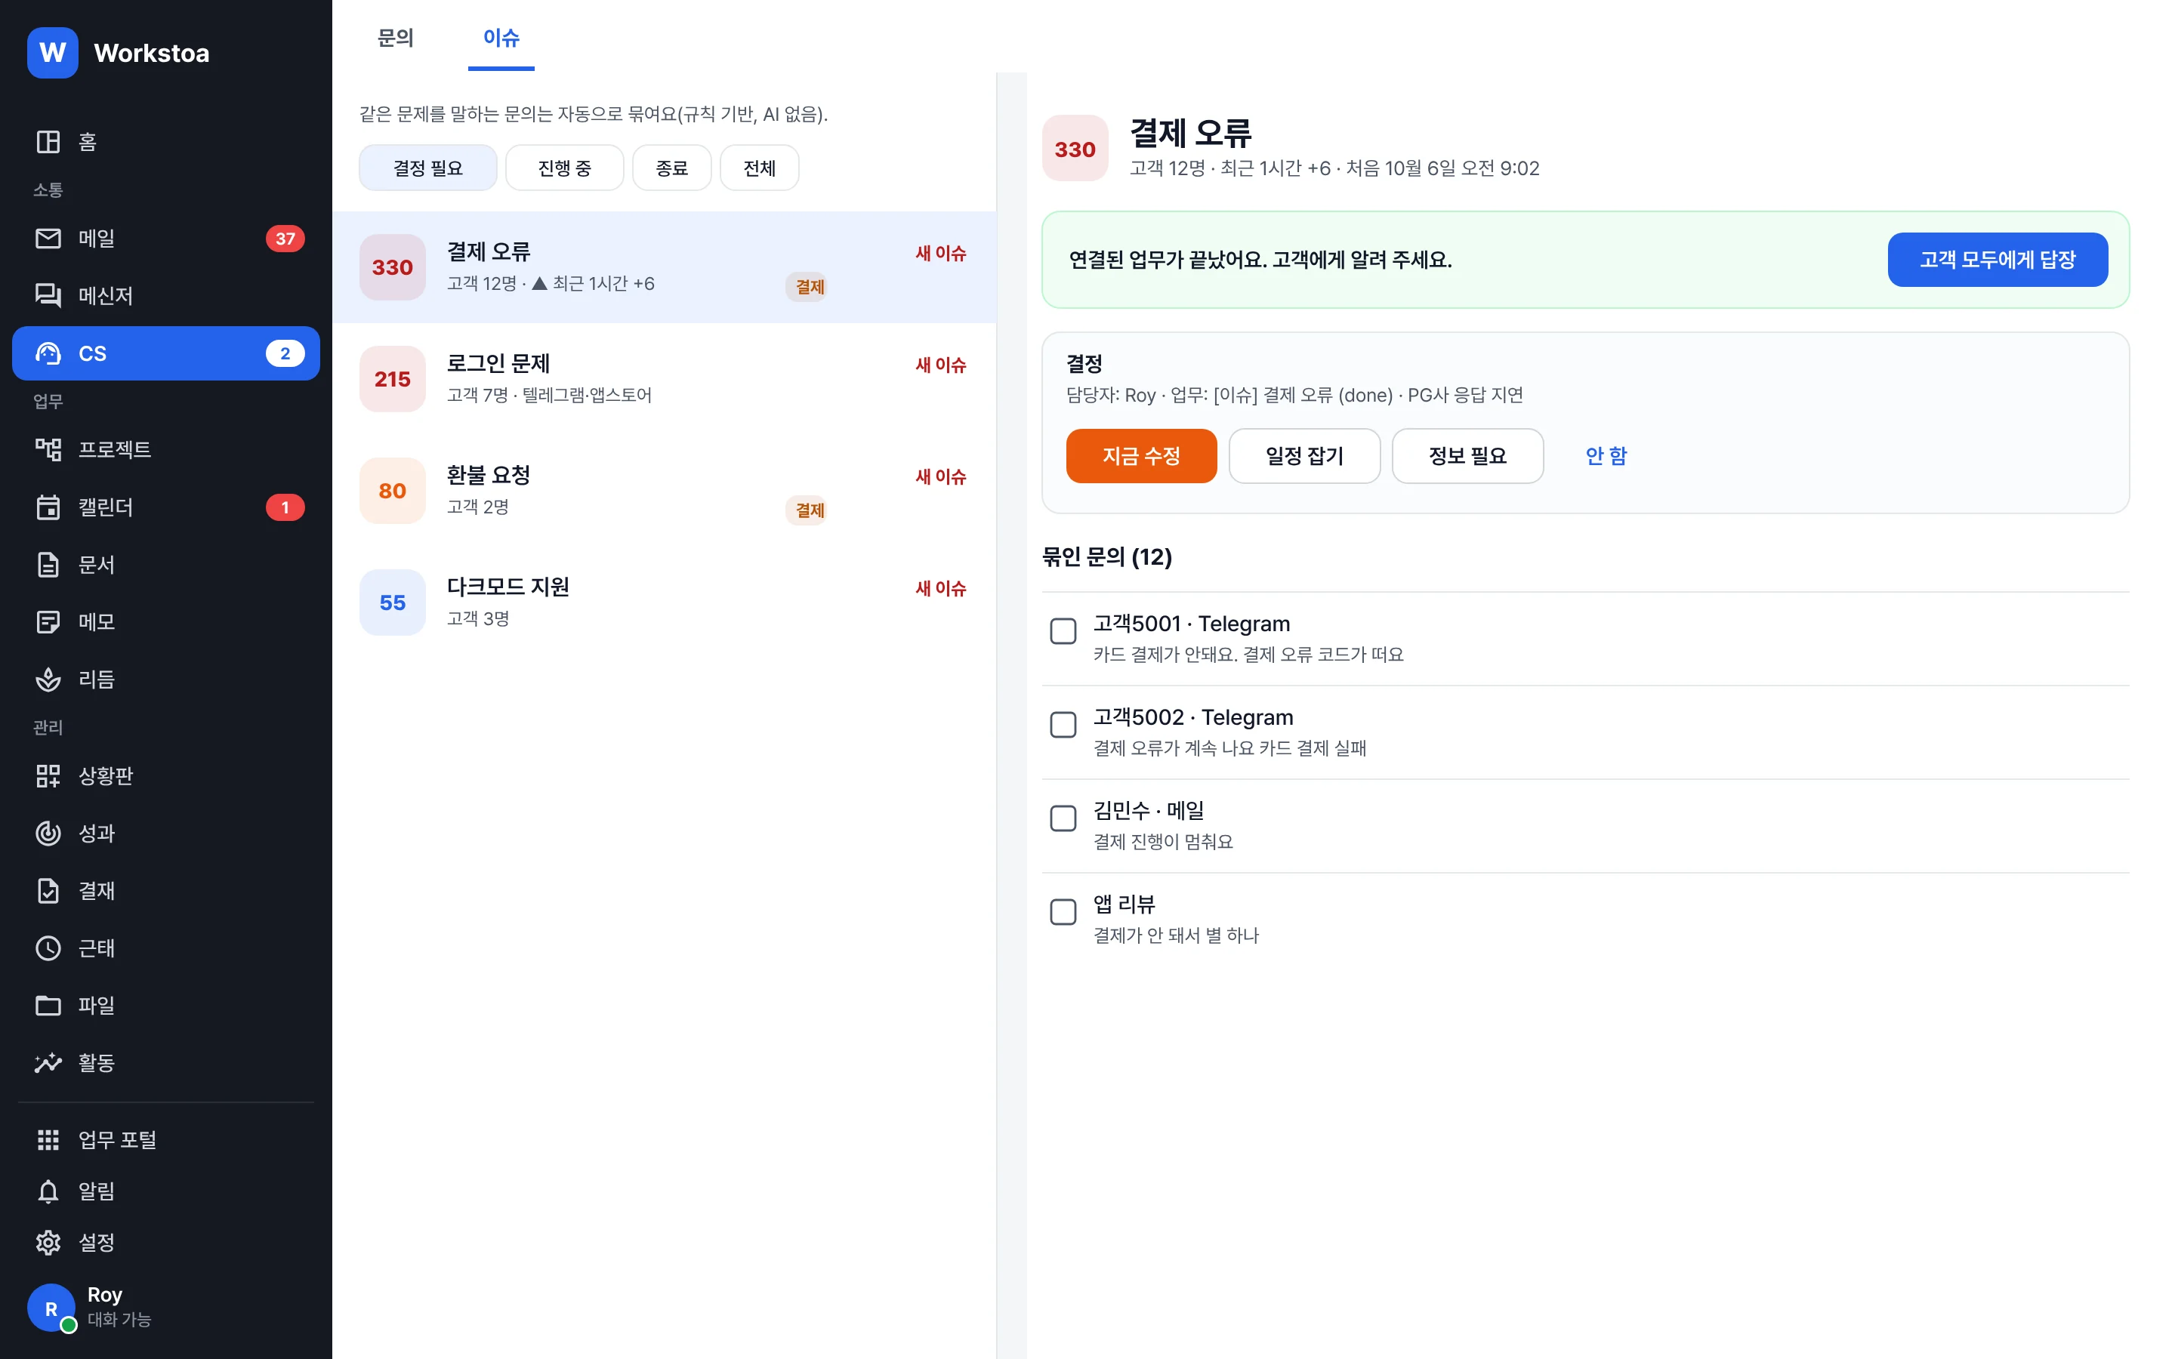Click the 정보 필요 button

[x=1467, y=456]
